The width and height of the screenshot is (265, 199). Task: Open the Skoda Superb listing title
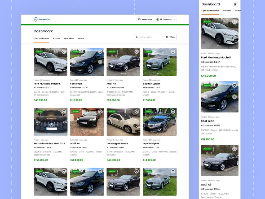[151, 84]
